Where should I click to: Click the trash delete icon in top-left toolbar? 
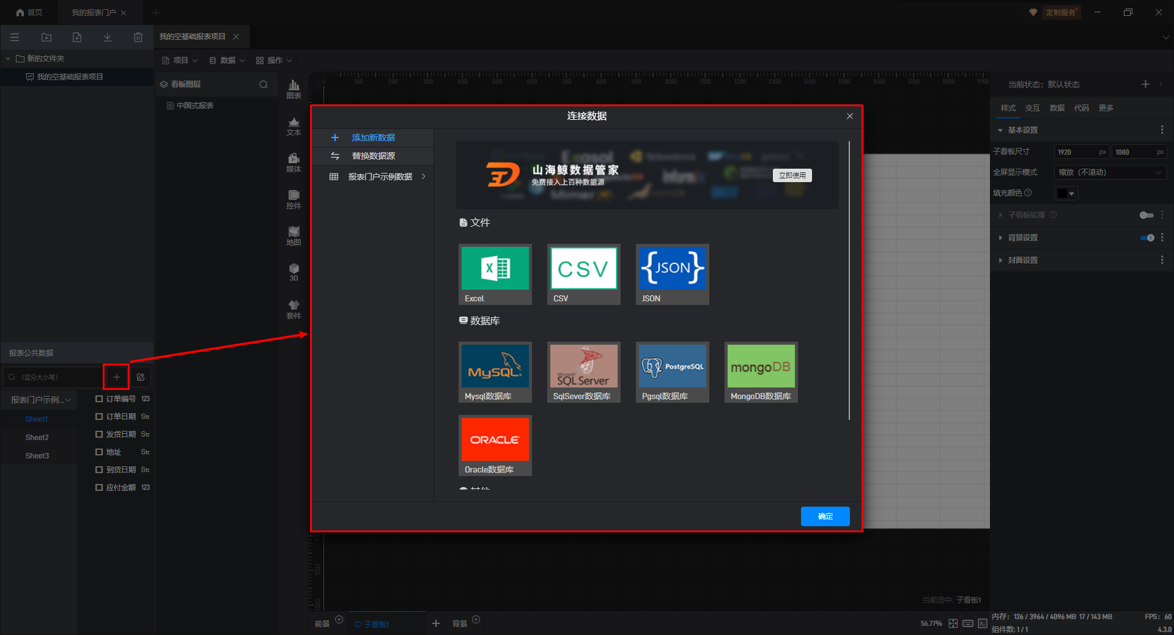pos(138,37)
